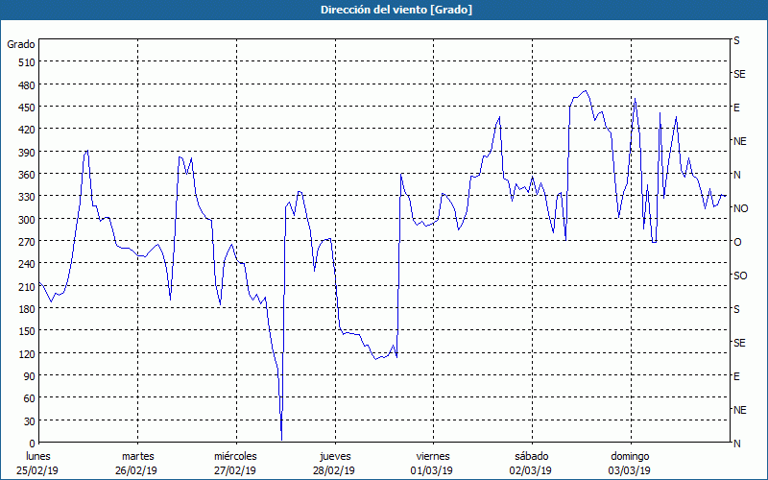The width and height of the screenshot is (768, 480).
Task: Select the date 26/02/19
Action: [x=136, y=470]
